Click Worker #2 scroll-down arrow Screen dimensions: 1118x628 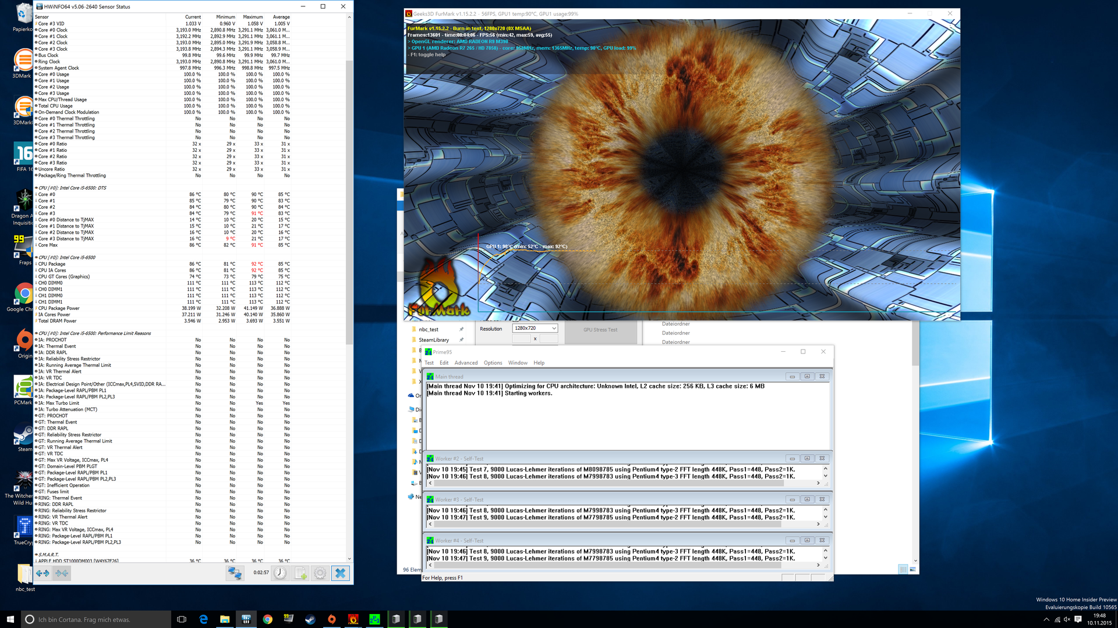tap(825, 476)
